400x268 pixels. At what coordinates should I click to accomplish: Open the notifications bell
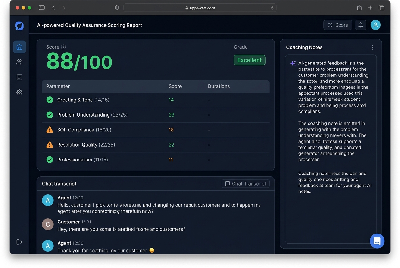[360, 25]
